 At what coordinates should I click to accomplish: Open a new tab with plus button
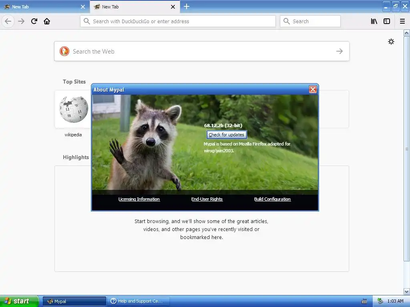pyautogui.click(x=187, y=6)
